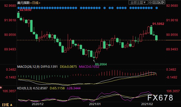Click the 2021/01 date axis label
Viewport: 181px width, 107px height.
[95, 104]
